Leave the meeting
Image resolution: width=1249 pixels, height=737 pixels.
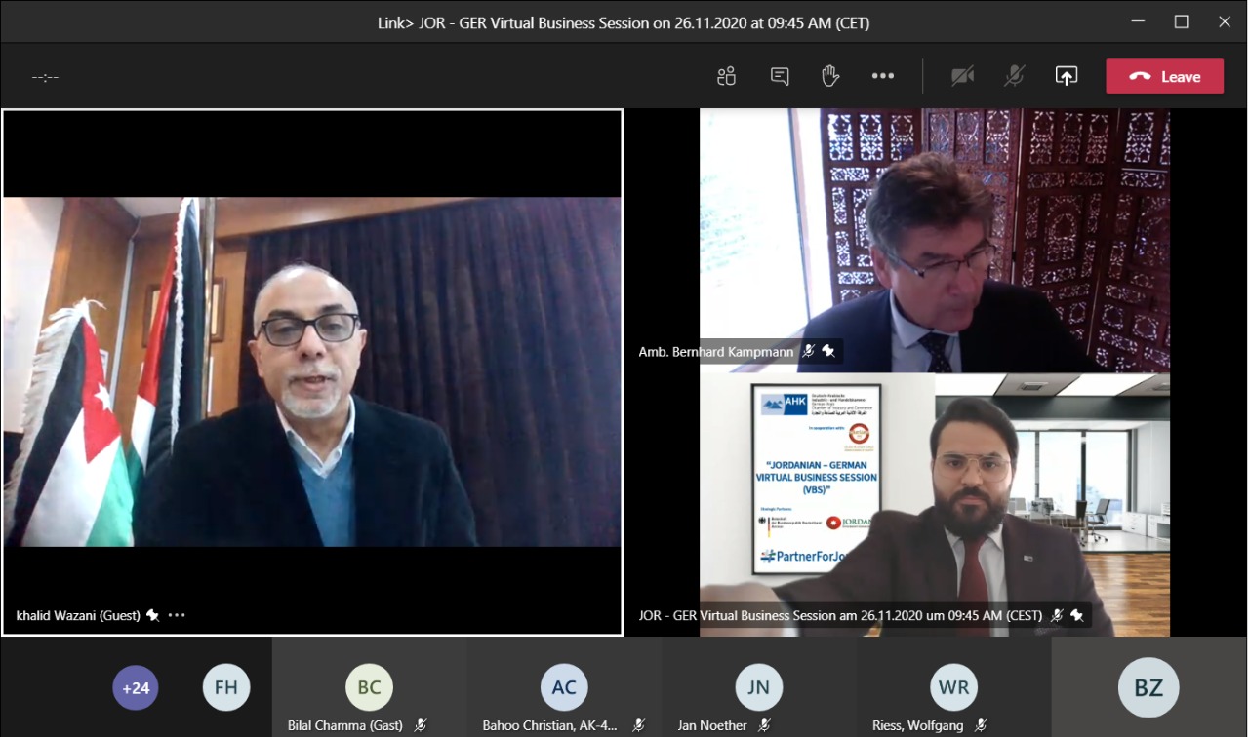pyautogui.click(x=1164, y=77)
